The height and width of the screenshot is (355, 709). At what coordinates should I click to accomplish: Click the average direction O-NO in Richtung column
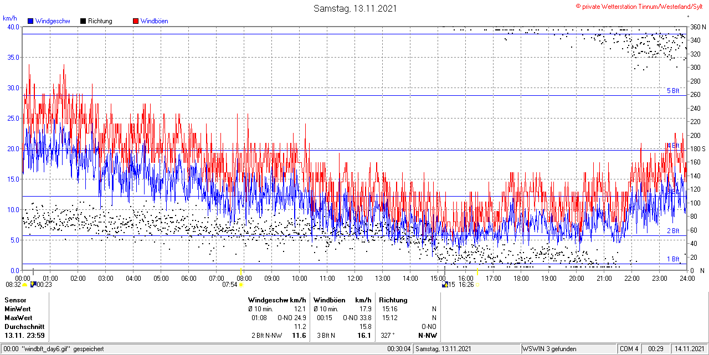click(429, 327)
